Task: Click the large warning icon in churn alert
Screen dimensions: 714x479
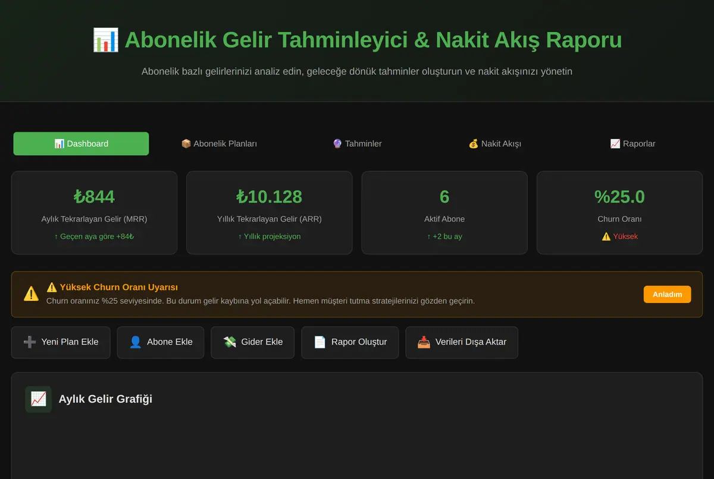Action: click(31, 294)
